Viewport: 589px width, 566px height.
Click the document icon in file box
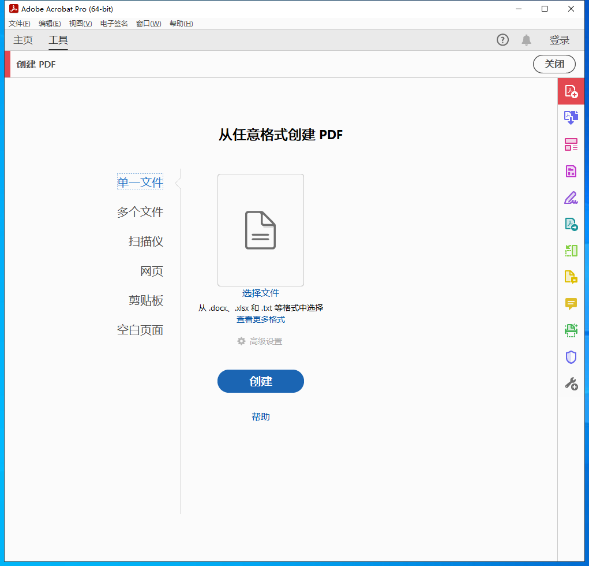coord(260,230)
